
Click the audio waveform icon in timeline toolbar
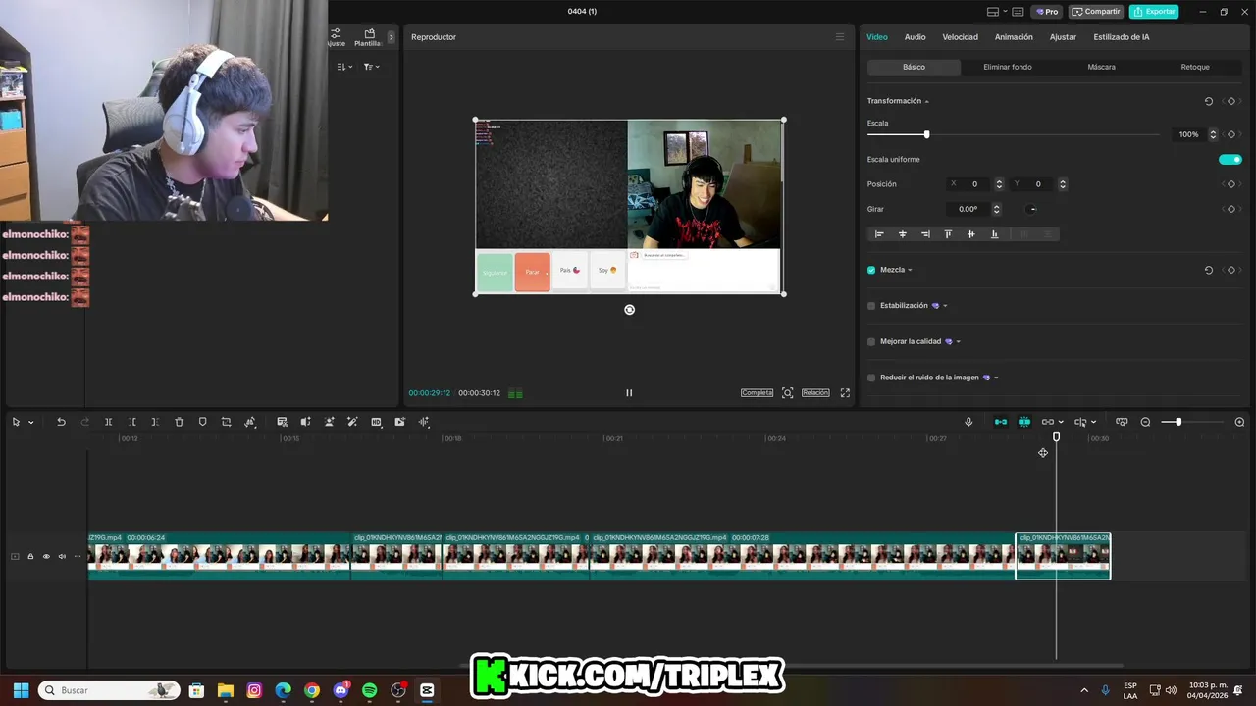pyautogui.click(x=424, y=422)
